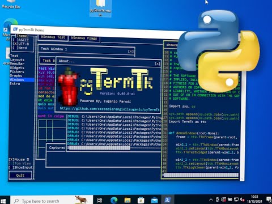Select Test in the sidebar list

[x=14, y=56]
